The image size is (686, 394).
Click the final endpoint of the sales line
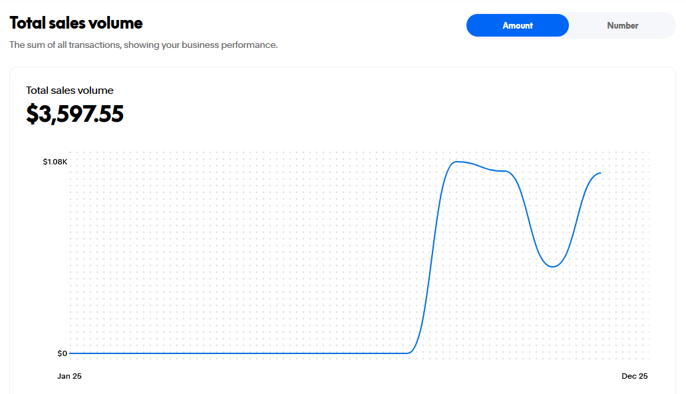(x=600, y=173)
